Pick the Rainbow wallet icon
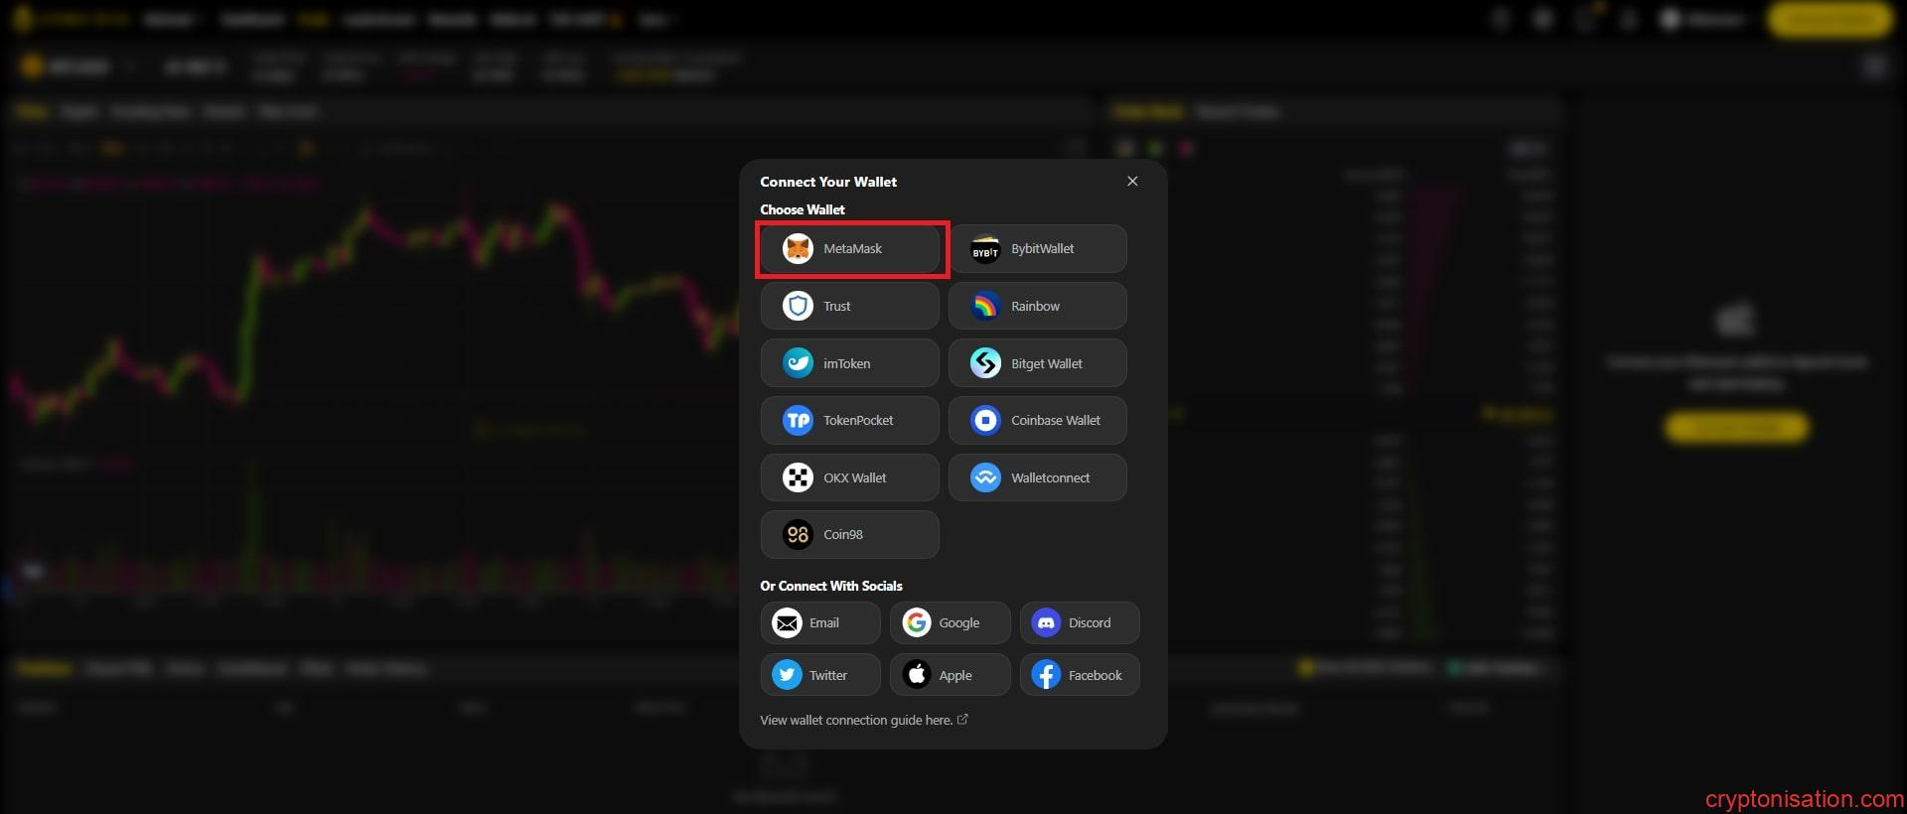Screen dimensions: 1907x814 [x=985, y=306]
